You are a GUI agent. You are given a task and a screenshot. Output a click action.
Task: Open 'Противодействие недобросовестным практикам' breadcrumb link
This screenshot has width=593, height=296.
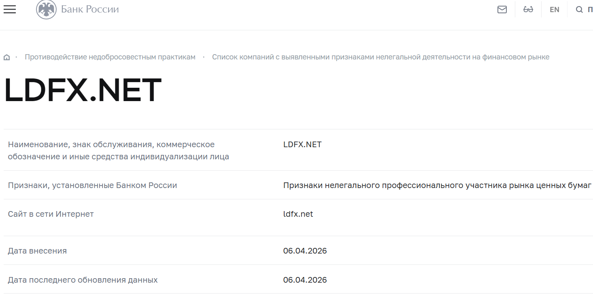click(x=110, y=57)
